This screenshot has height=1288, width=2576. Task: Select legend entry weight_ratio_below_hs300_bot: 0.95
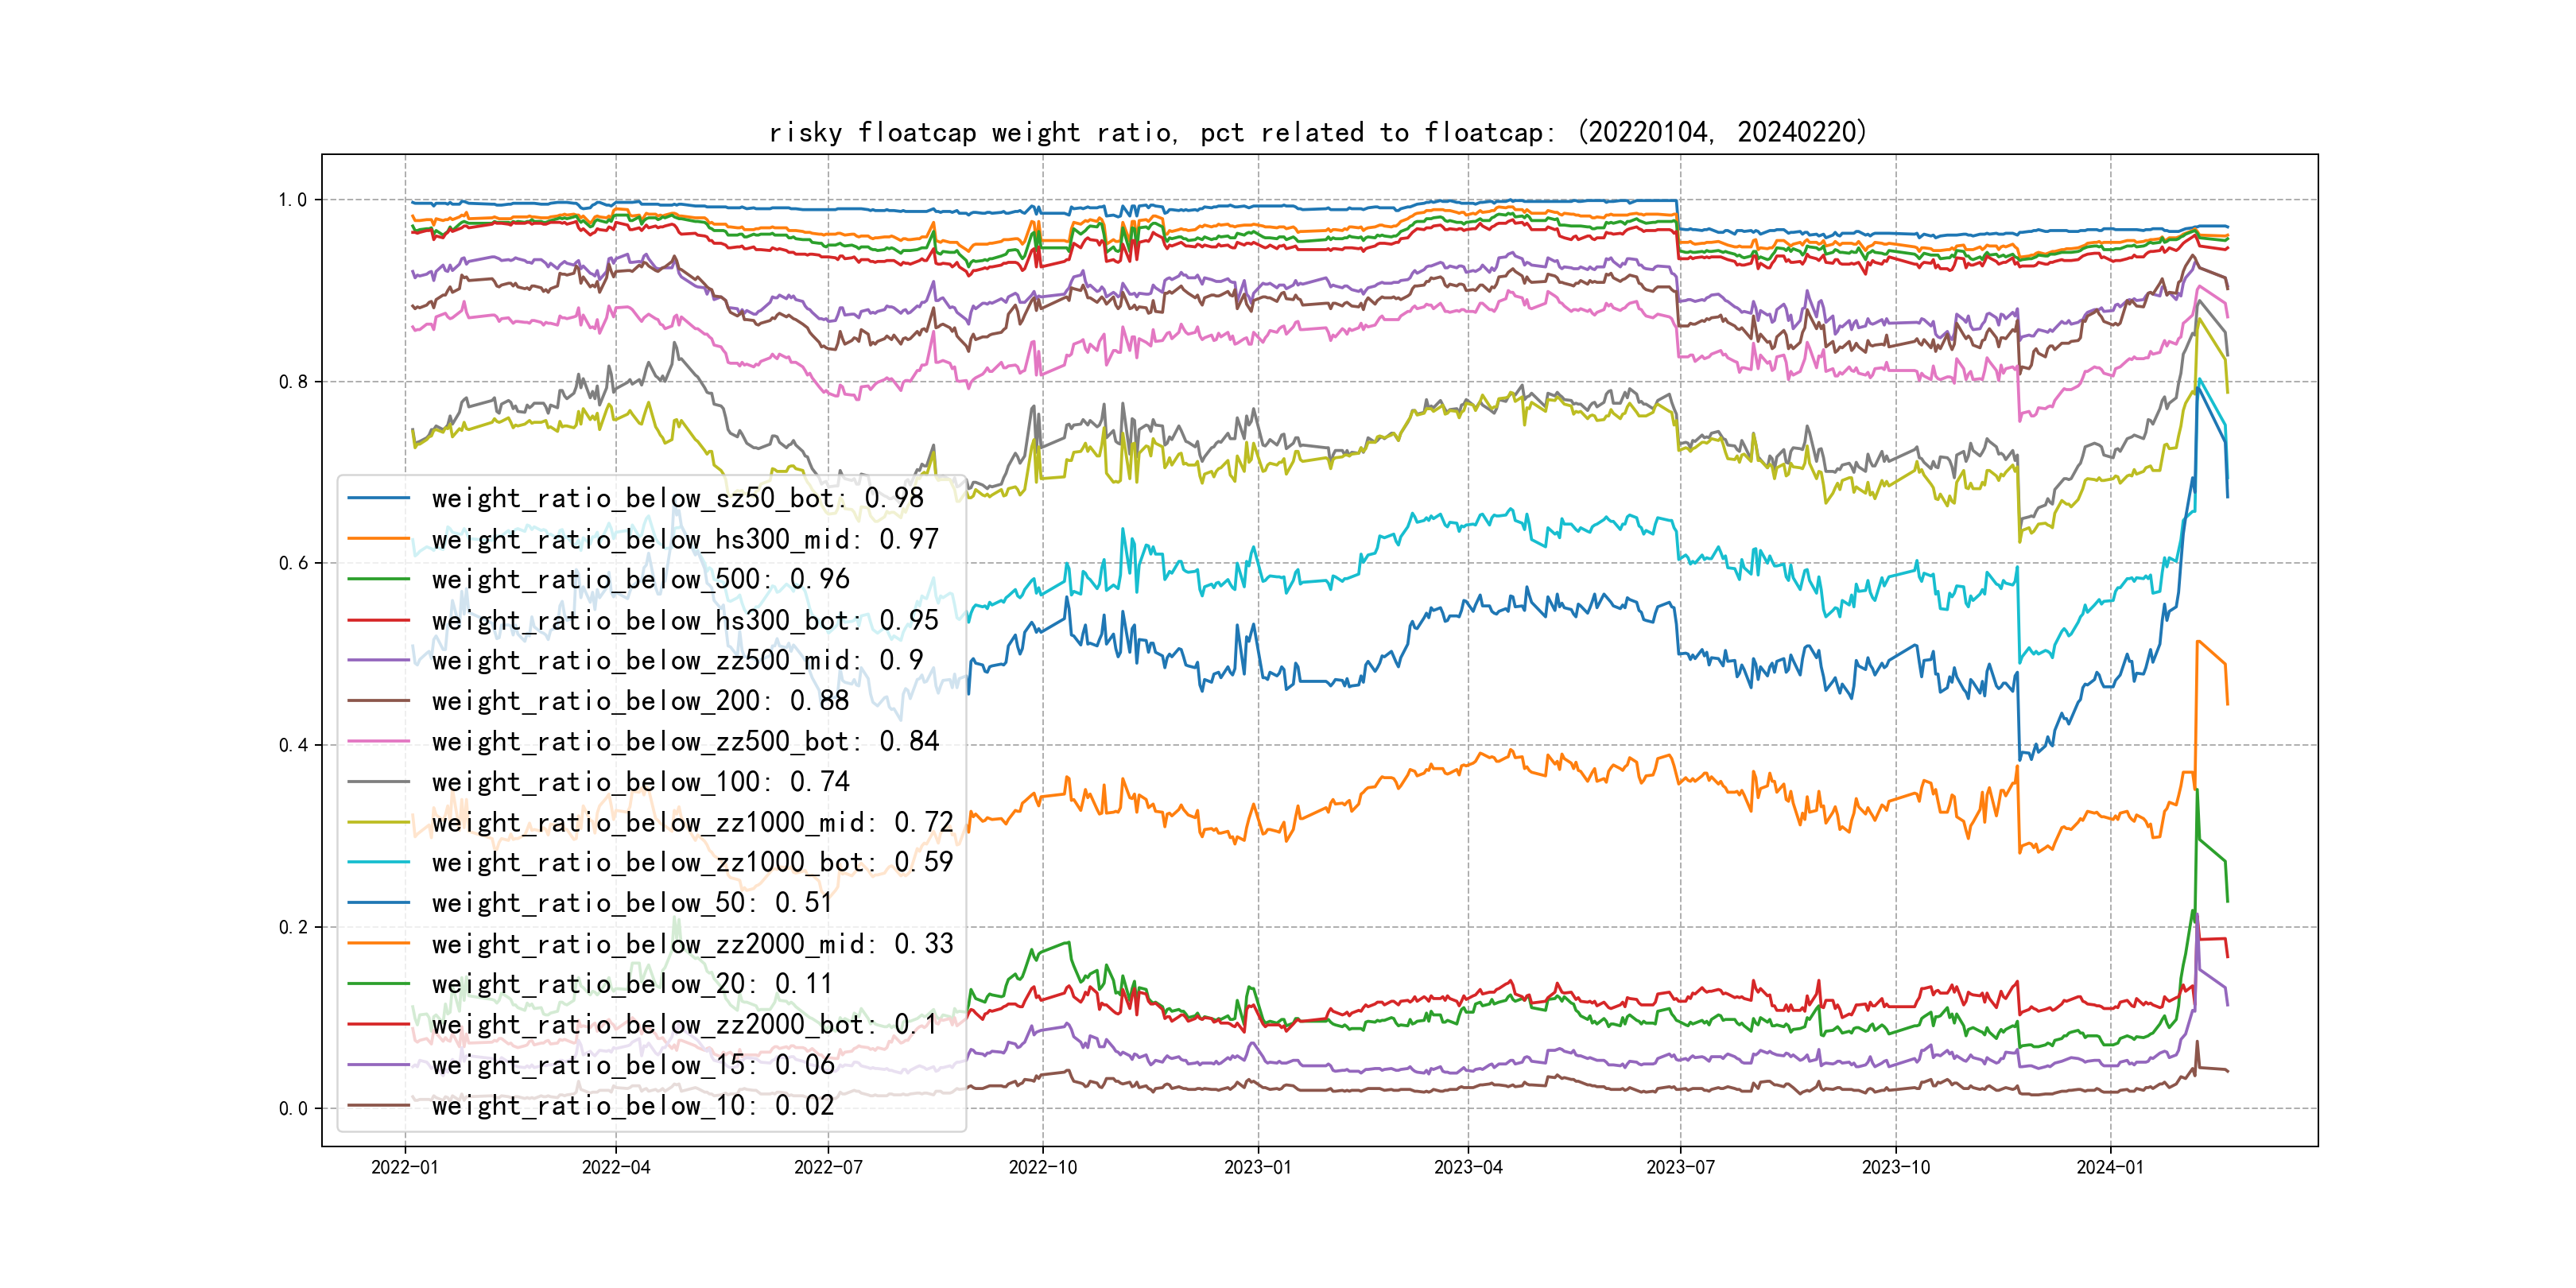pyautogui.click(x=684, y=620)
